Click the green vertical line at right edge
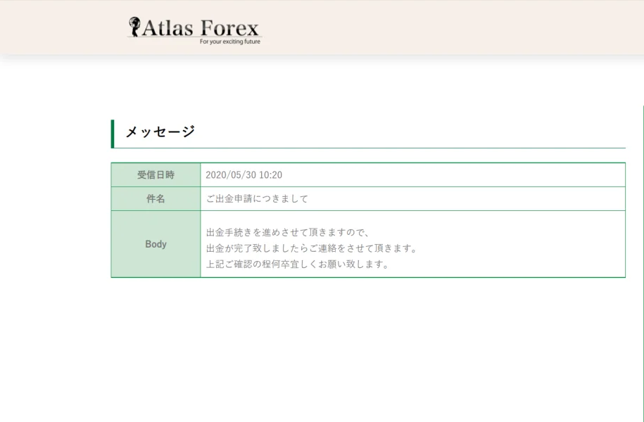 click(643, 246)
